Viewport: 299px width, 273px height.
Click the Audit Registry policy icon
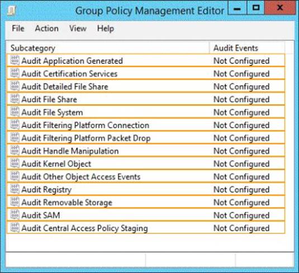pos(15,189)
